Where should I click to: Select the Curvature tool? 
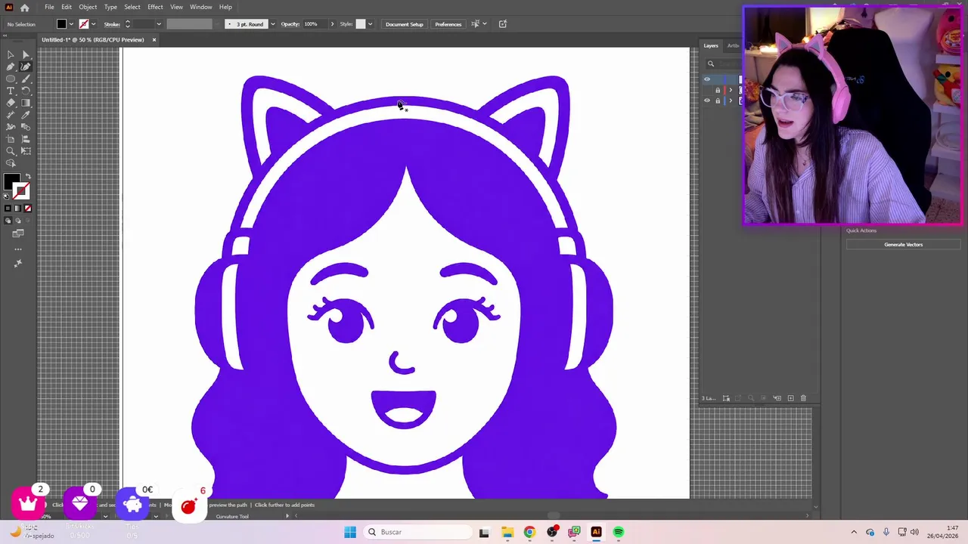coord(26,66)
